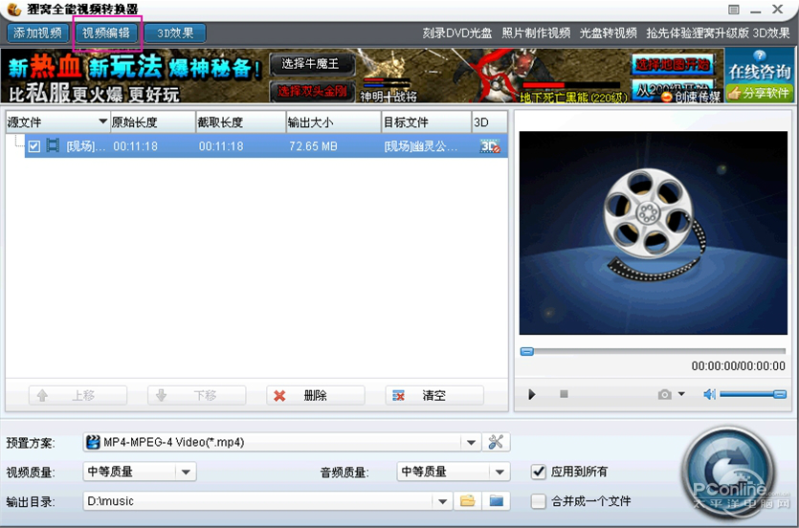
Task: Open the output directory blue folder icon
Action: point(497,501)
